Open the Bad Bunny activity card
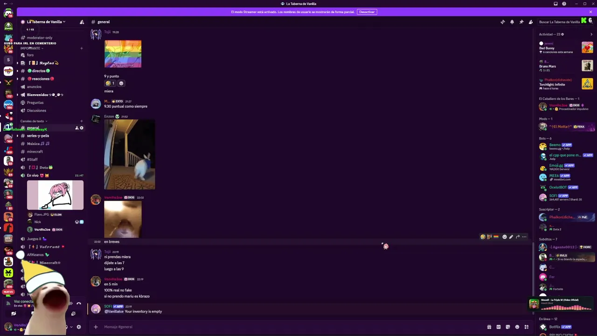 (x=566, y=48)
